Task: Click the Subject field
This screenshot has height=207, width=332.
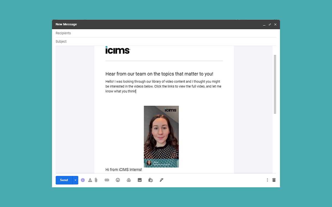Action: 166,41
